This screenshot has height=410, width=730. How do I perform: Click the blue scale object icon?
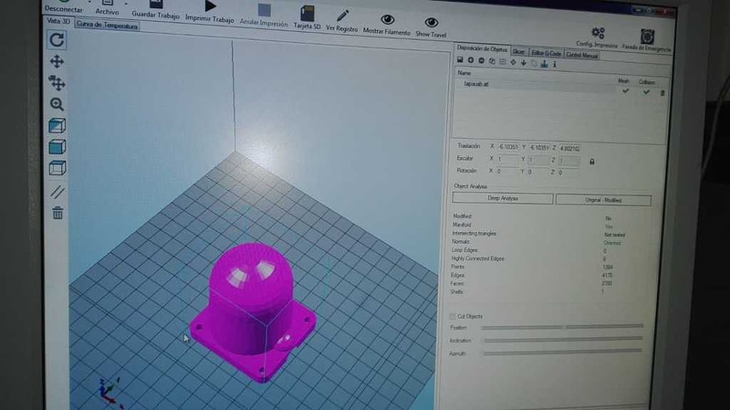[544, 63]
